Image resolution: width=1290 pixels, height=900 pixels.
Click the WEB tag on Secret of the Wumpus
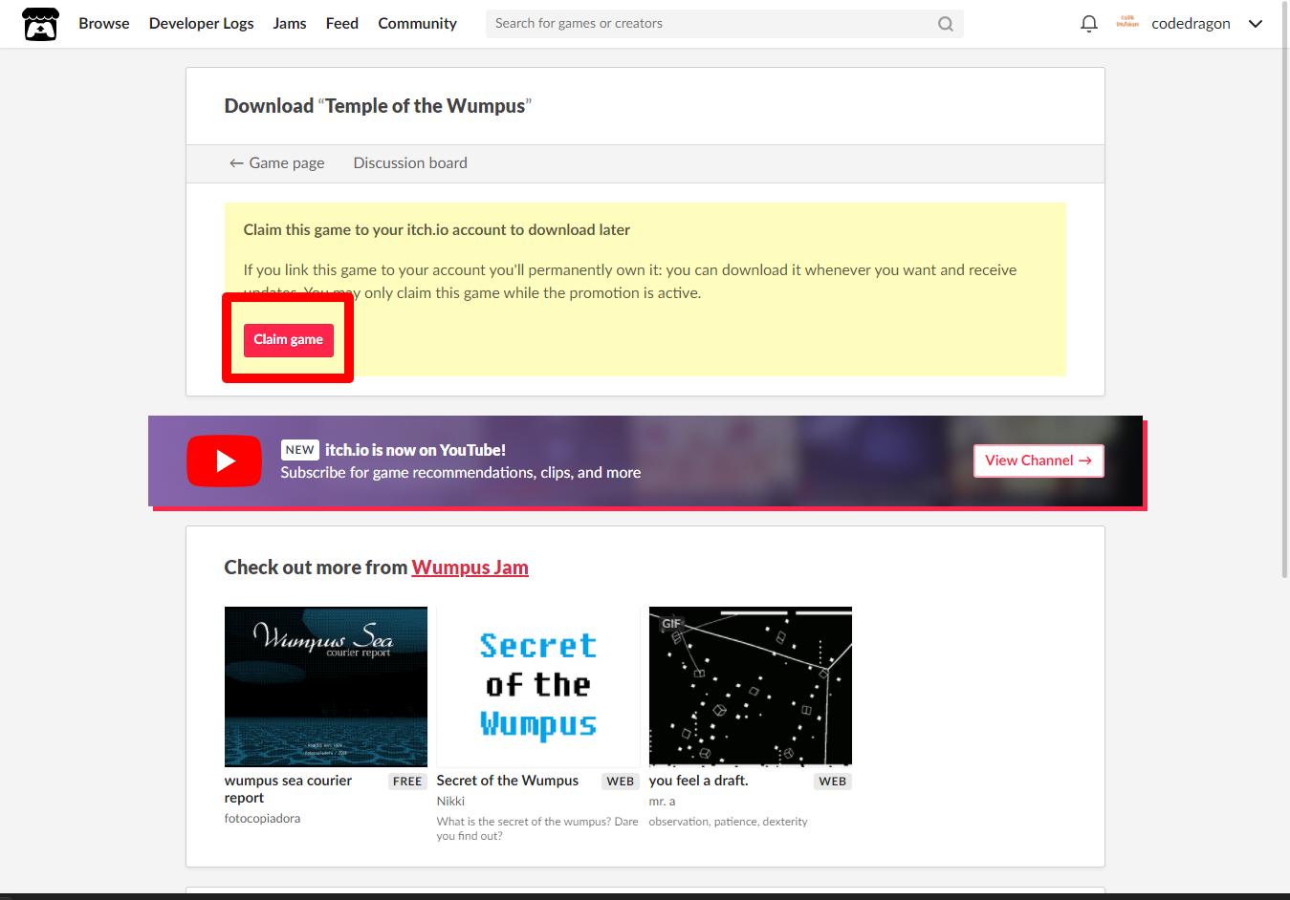point(621,782)
